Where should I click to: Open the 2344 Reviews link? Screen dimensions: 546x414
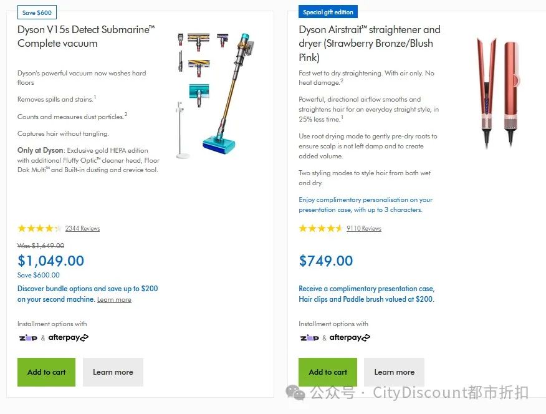point(82,229)
